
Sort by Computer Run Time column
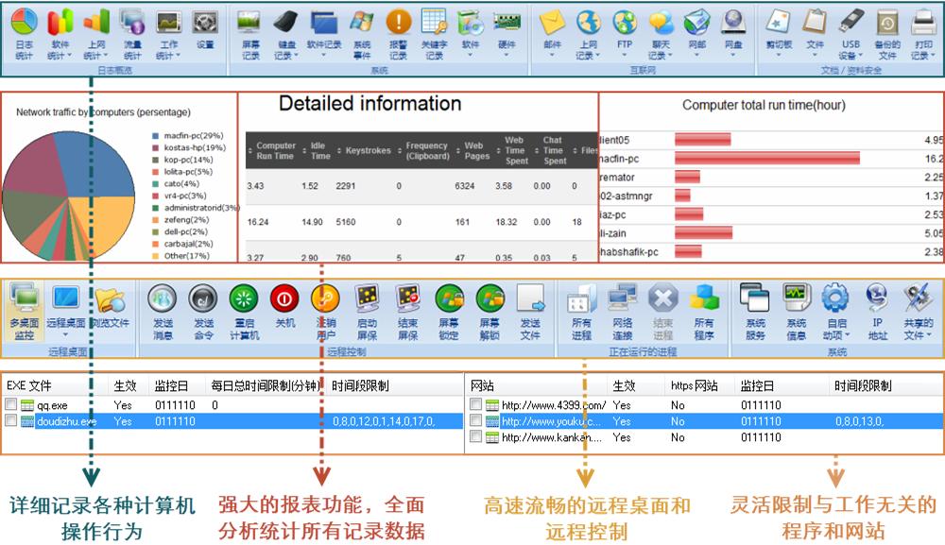(272, 150)
